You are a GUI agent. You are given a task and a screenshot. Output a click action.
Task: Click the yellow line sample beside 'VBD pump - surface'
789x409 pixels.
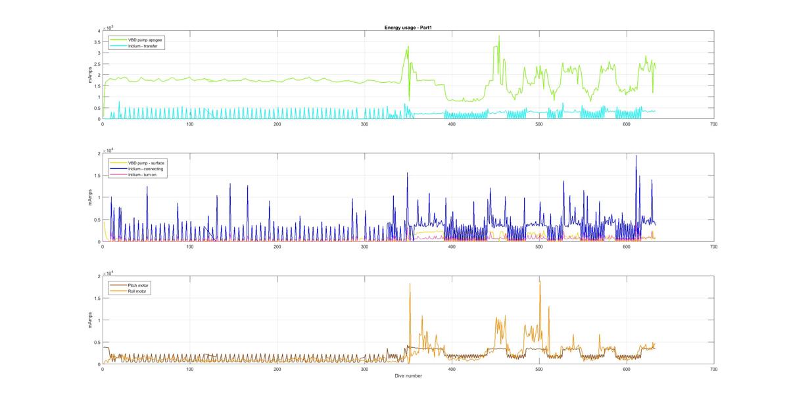[x=118, y=163]
